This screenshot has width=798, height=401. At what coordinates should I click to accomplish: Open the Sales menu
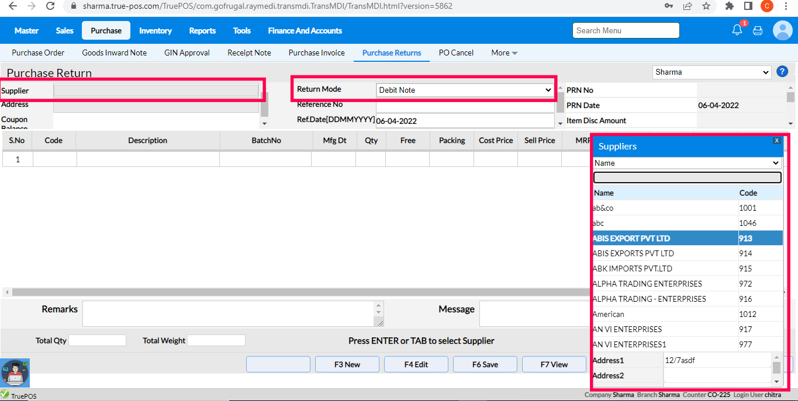click(x=65, y=30)
